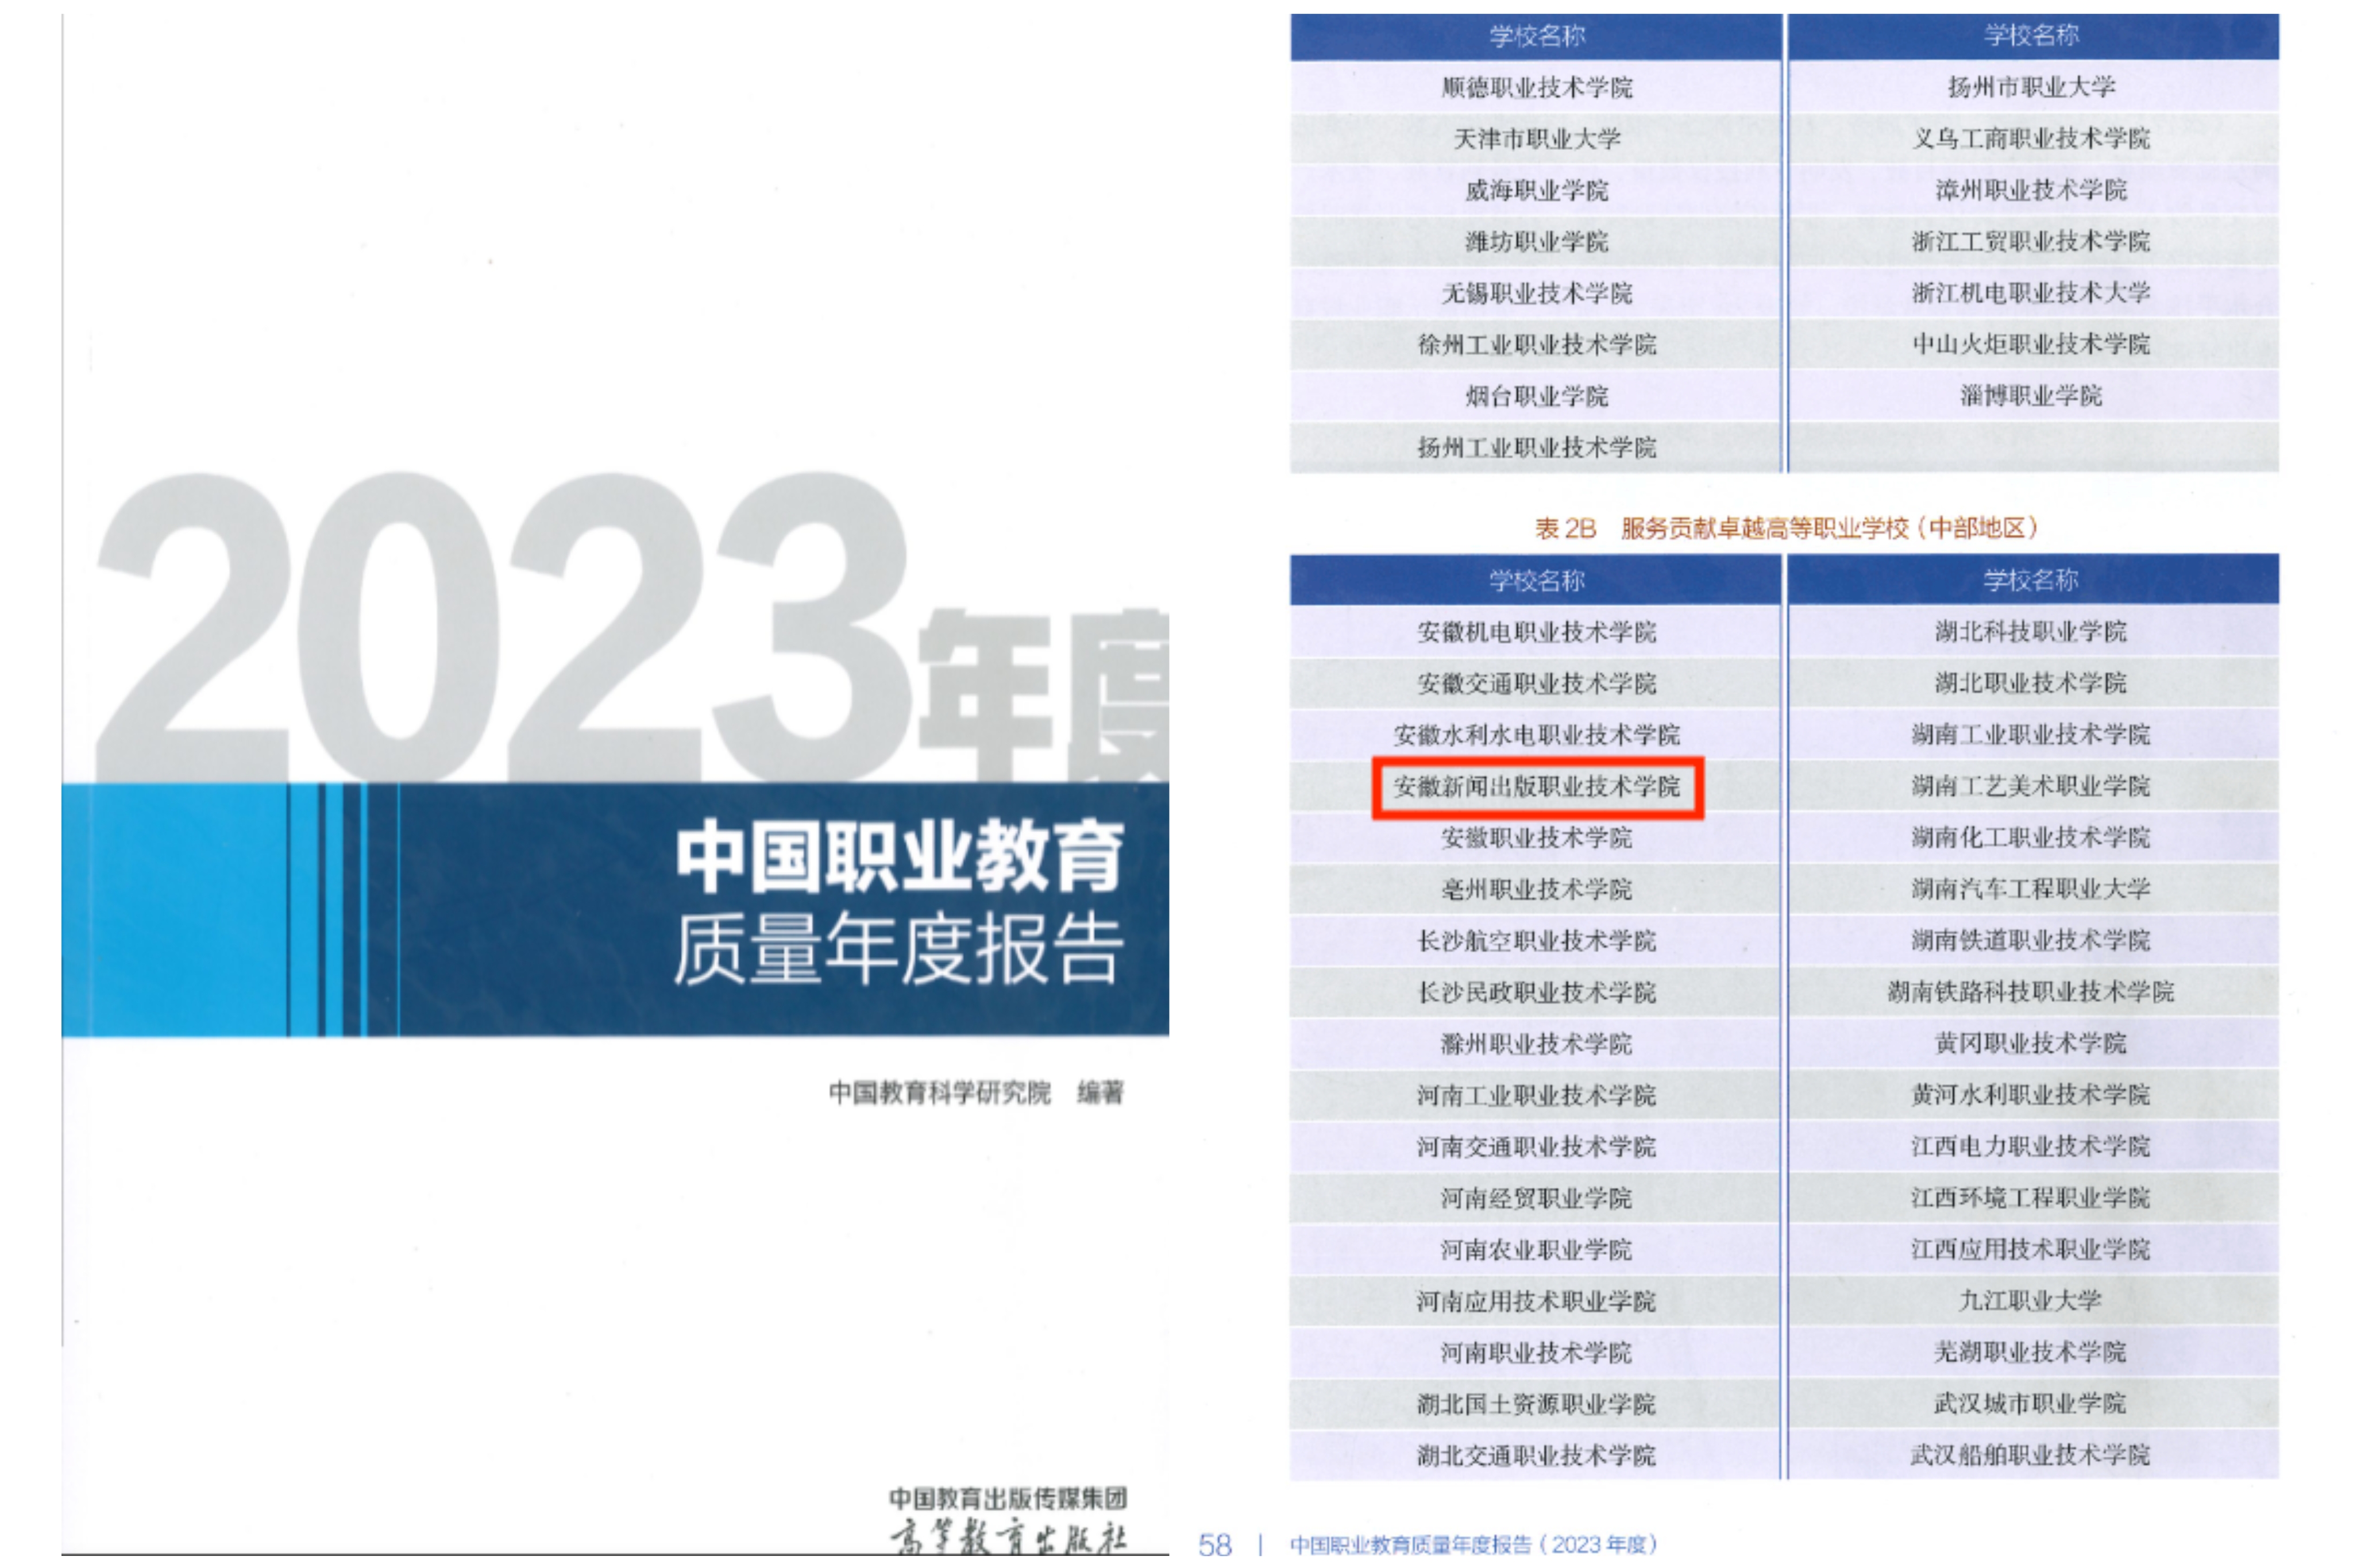
Task: Select the entry "义乌工商职业技术学院"
Action: pos(2030,138)
